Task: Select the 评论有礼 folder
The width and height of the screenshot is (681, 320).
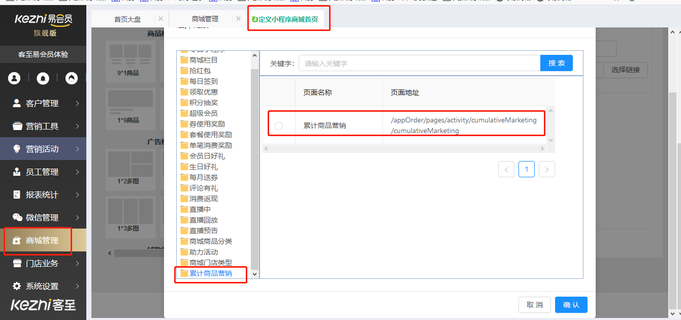Action: tap(199, 188)
